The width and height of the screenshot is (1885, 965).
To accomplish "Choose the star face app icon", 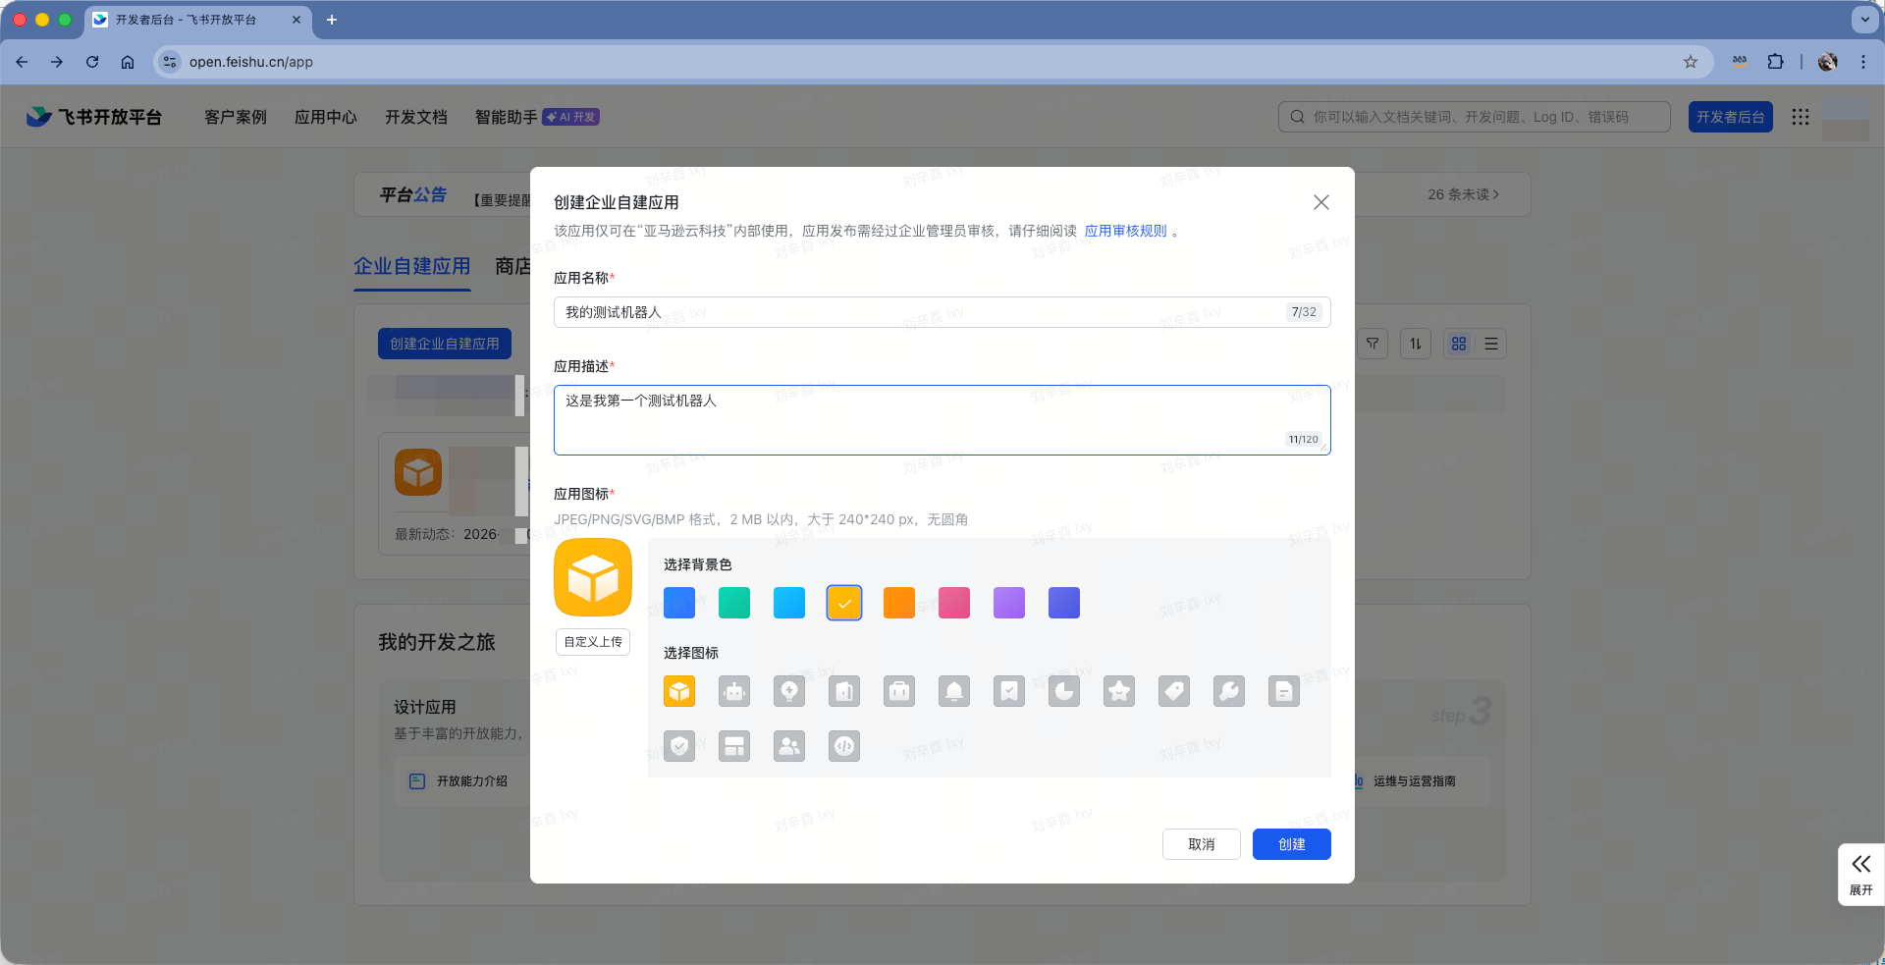I will click(1119, 691).
